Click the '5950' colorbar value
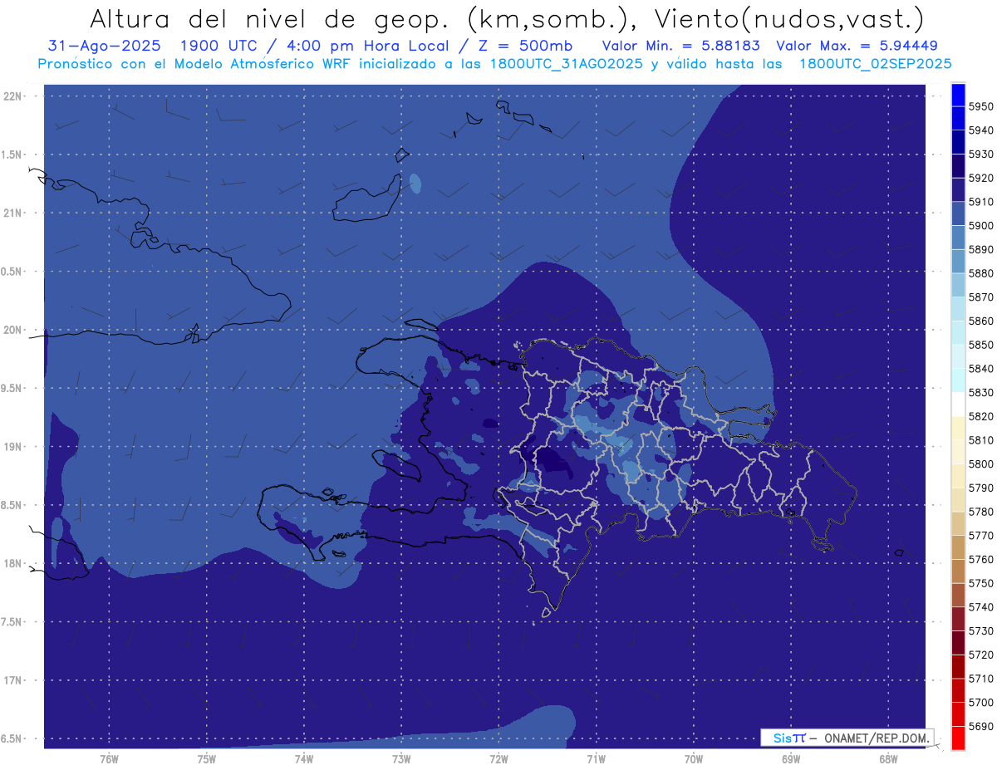997x770 pixels. tap(981, 107)
